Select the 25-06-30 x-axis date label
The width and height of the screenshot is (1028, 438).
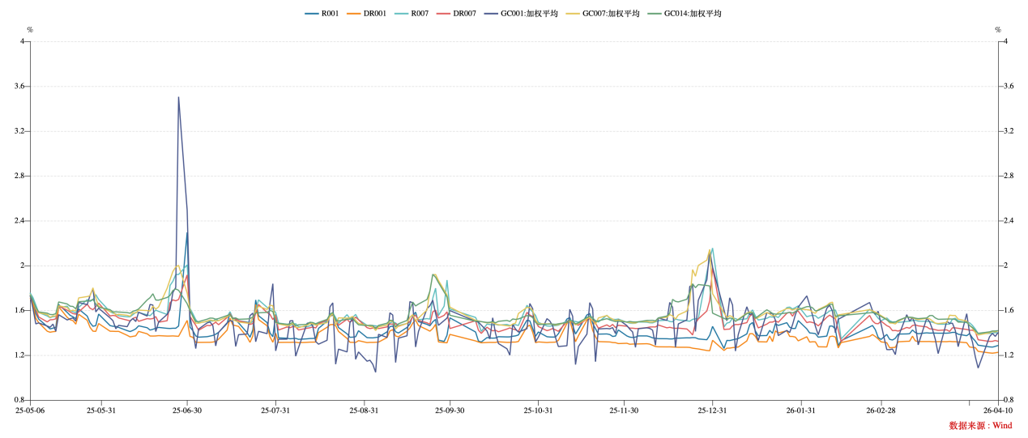187,410
